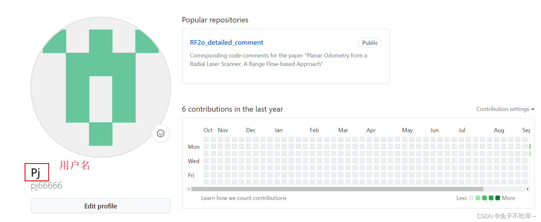541x222 pixels.
Task: Click the left scroll arrow under the contribution graph
Action: click(188, 189)
